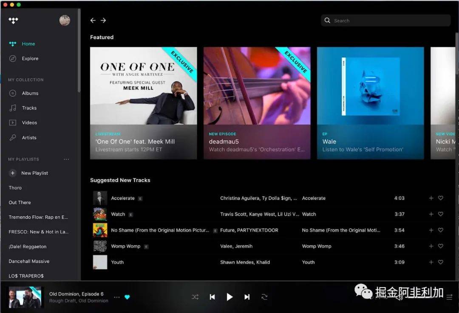Favorite the Accelerate track
The image size is (459, 313).
(441, 198)
